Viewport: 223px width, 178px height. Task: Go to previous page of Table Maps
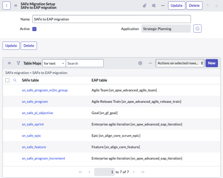click(x=89, y=172)
